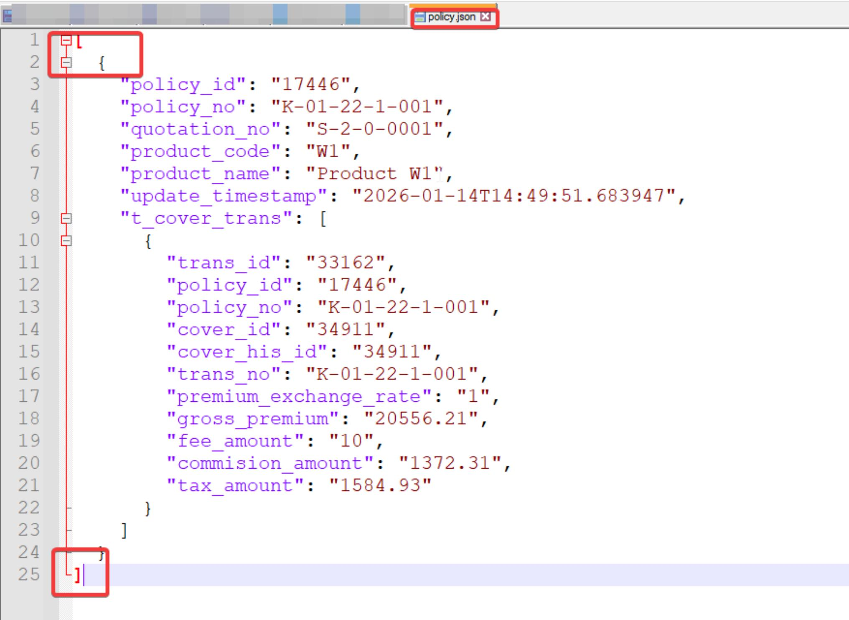This screenshot has height=620, width=849.
Task: Click the "quotation_no" key
Action: tap(200, 129)
